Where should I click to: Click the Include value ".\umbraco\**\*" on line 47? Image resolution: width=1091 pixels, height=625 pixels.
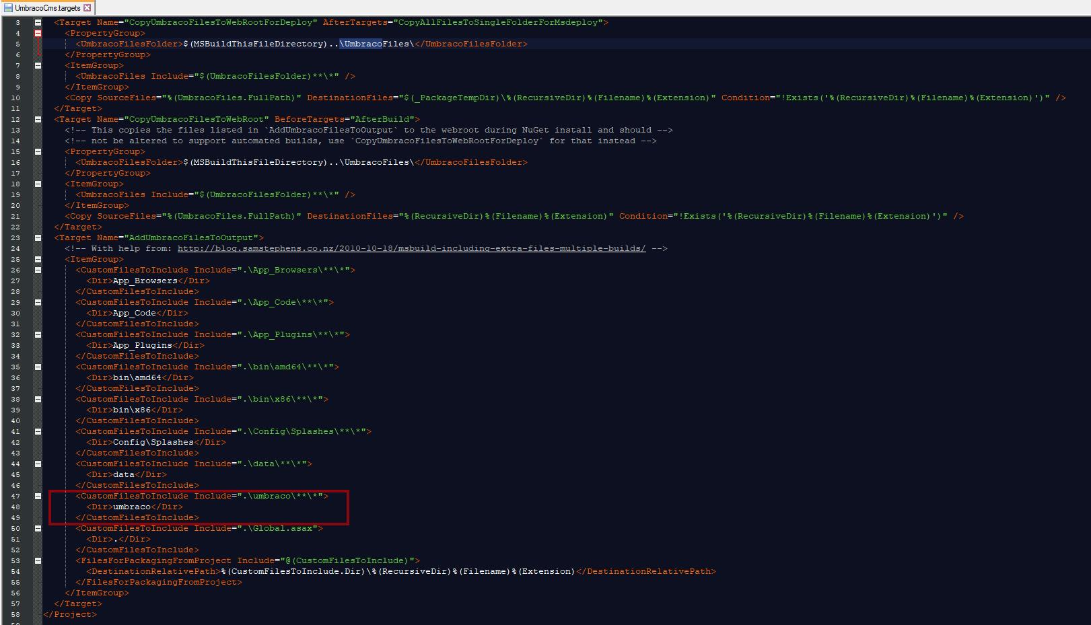coord(279,496)
